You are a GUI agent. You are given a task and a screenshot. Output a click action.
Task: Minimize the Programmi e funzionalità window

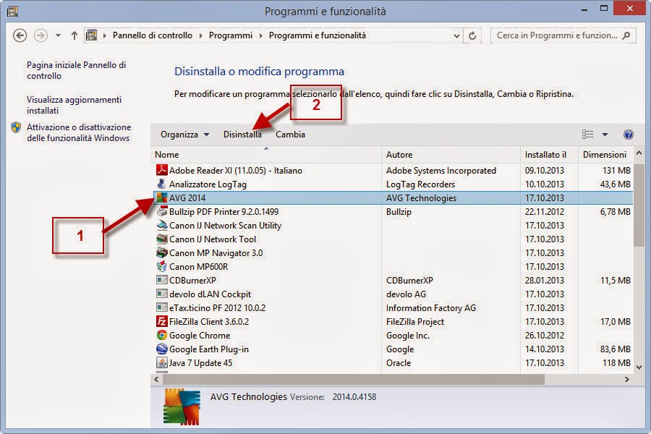(584, 9)
